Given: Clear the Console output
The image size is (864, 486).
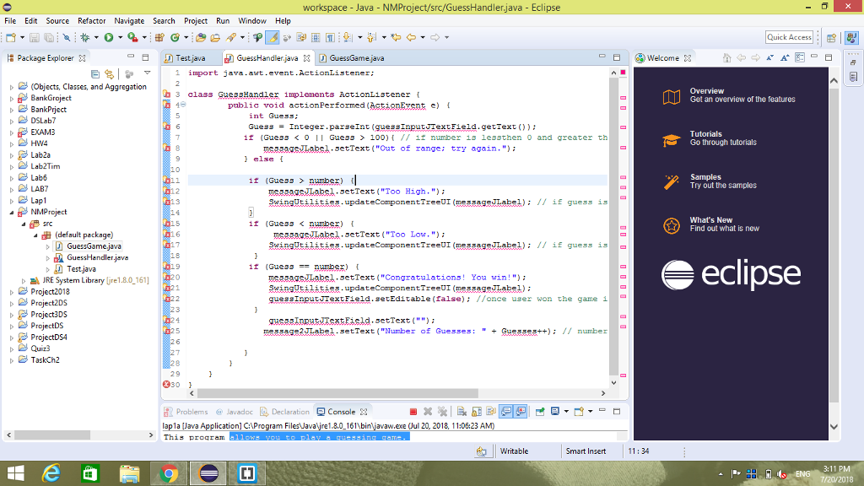Looking at the screenshot, I should [460, 412].
